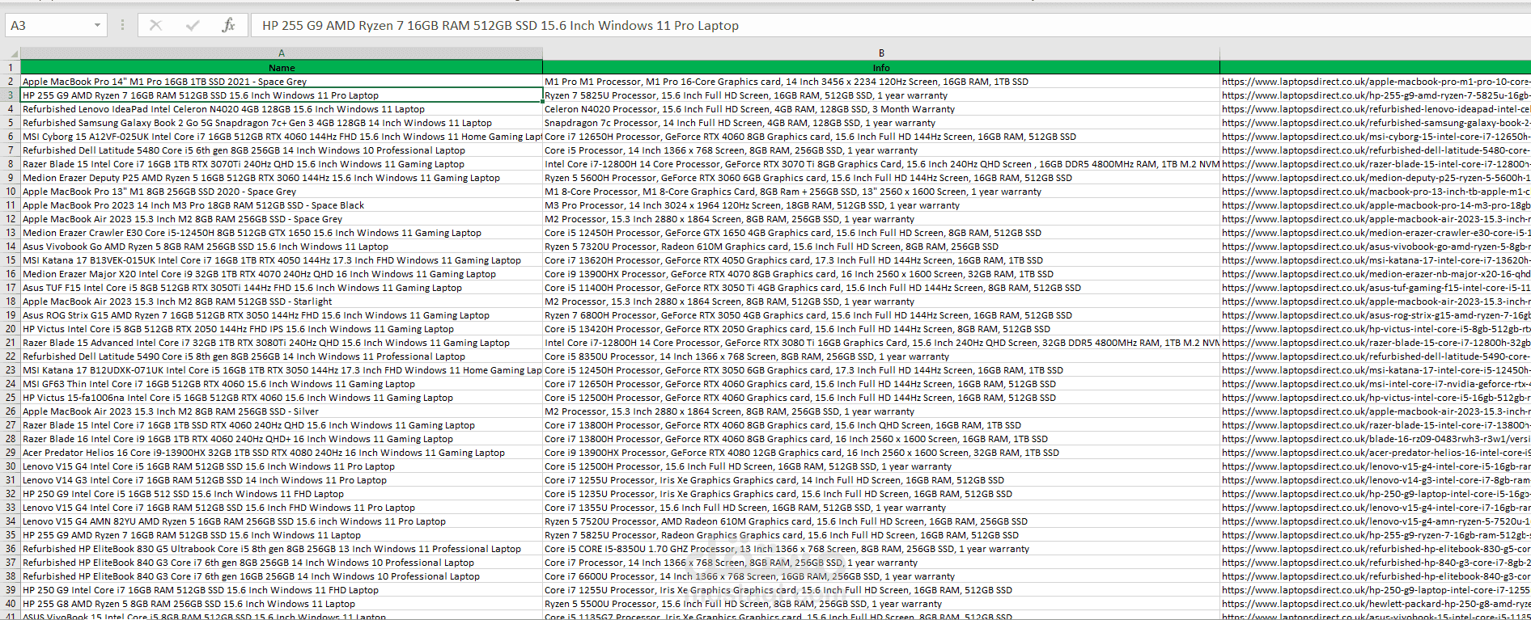Select the CORE I5-8350U 1.70 GHZ info cell
Viewport: 1531px width, 620px height.
coord(881,549)
